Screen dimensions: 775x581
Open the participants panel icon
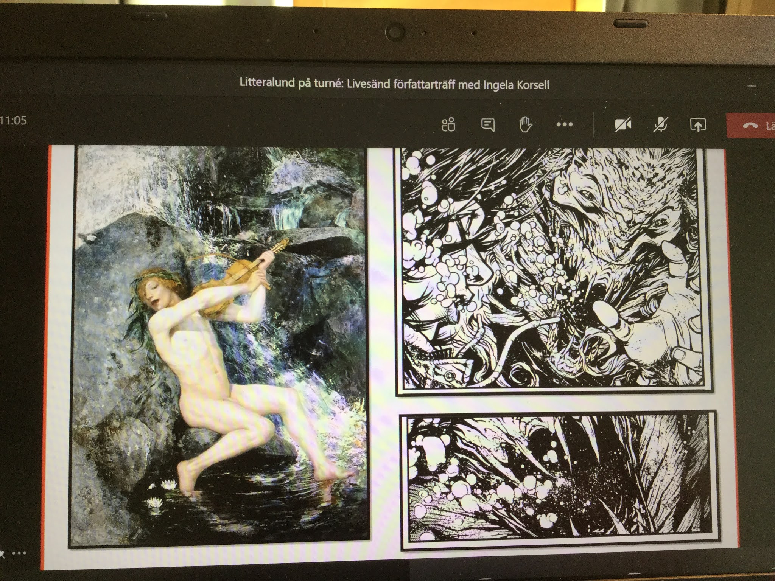click(x=448, y=124)
